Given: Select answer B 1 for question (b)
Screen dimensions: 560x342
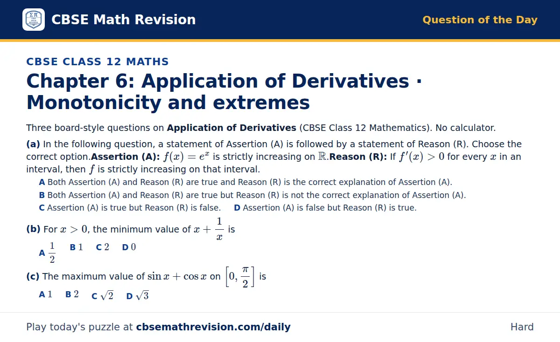Looking at the screenshot, I should (77, 247).
